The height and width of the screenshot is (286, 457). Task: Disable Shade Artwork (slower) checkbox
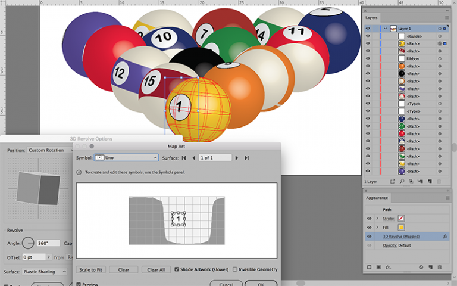tap(177, 269)
